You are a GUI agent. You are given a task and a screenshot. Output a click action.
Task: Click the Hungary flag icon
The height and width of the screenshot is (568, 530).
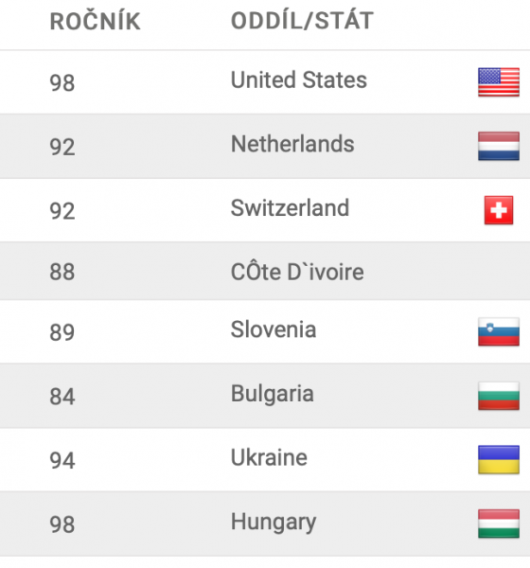pos(499,524)
